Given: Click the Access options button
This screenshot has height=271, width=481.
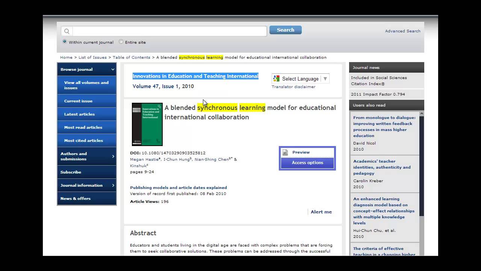Looking at the screenshot, I should 307,163.
